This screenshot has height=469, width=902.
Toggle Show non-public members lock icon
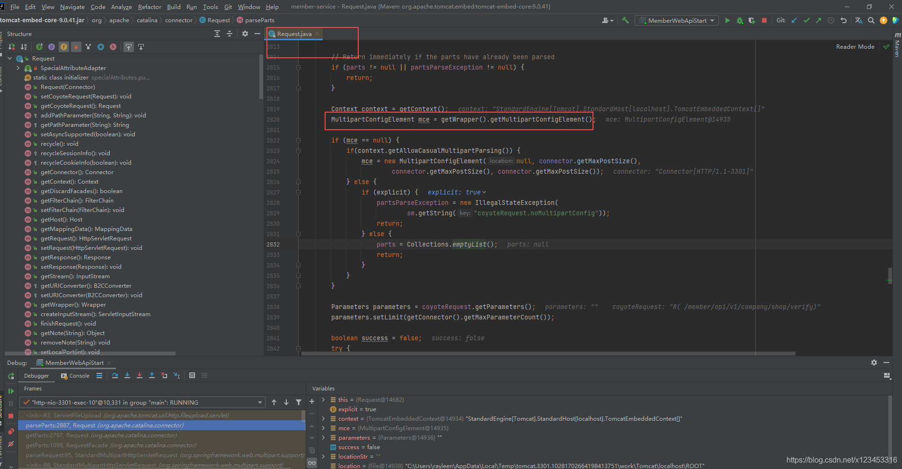pos(76,47)
